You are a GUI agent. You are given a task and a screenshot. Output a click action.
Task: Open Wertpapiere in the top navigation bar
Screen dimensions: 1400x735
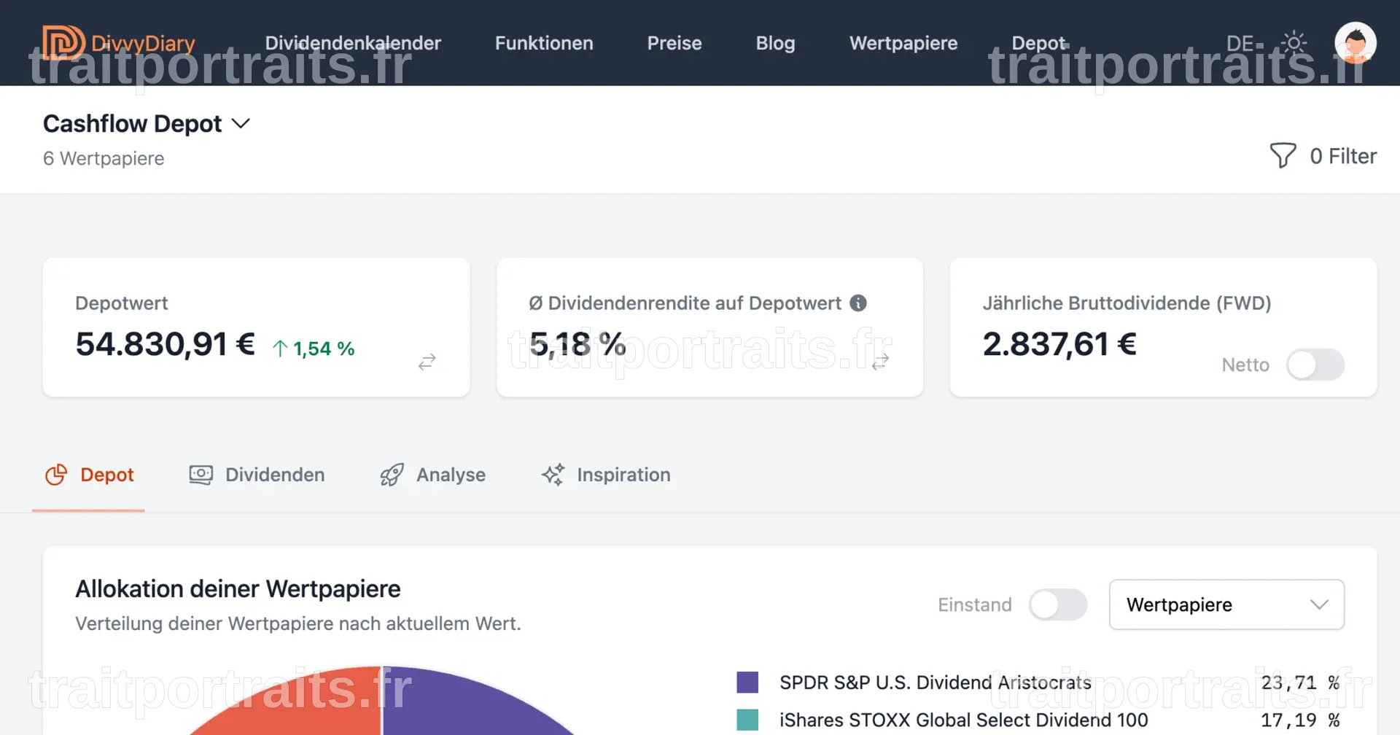tap(903, 43)
